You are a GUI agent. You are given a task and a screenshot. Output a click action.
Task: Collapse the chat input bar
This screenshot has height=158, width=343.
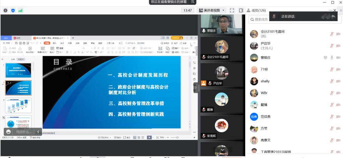point(38,132)
